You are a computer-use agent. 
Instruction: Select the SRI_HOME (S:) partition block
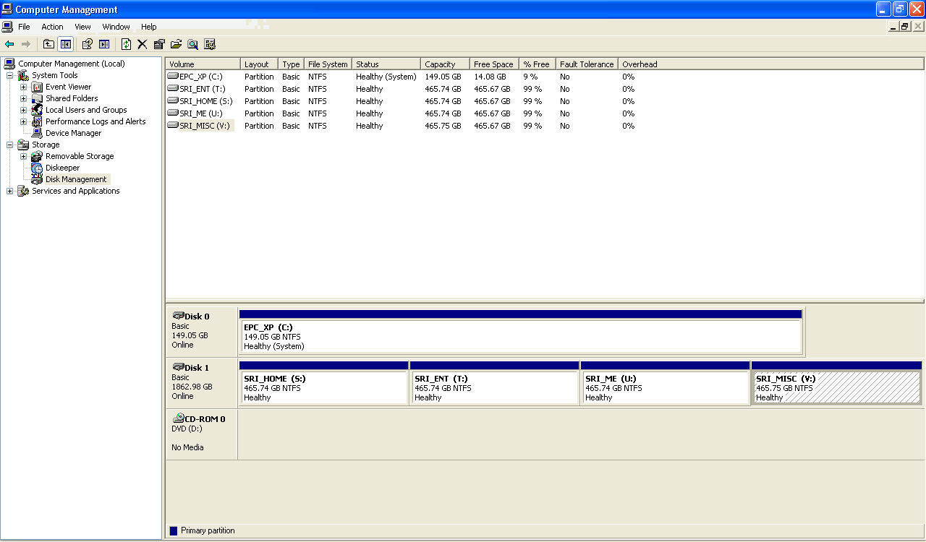click(323, 388)
